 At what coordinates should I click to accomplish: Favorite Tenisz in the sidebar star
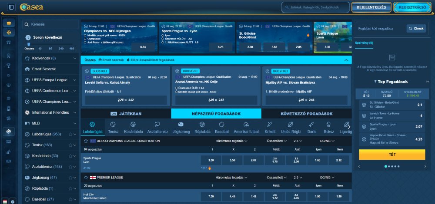coord(70,145)
